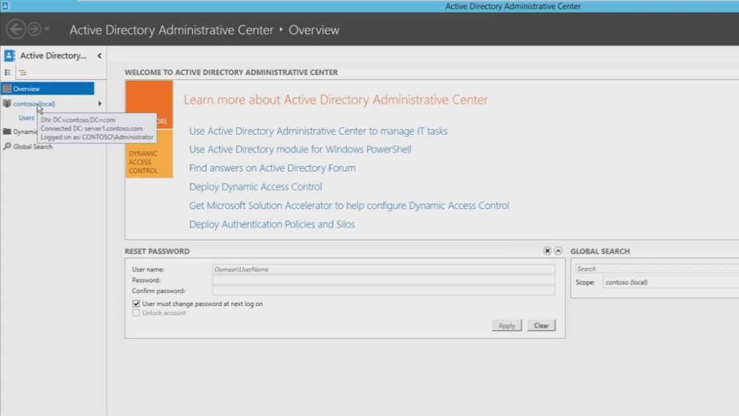Switch to list view tab
This screenshot has width=739, height=416.
tap(8, 73)
